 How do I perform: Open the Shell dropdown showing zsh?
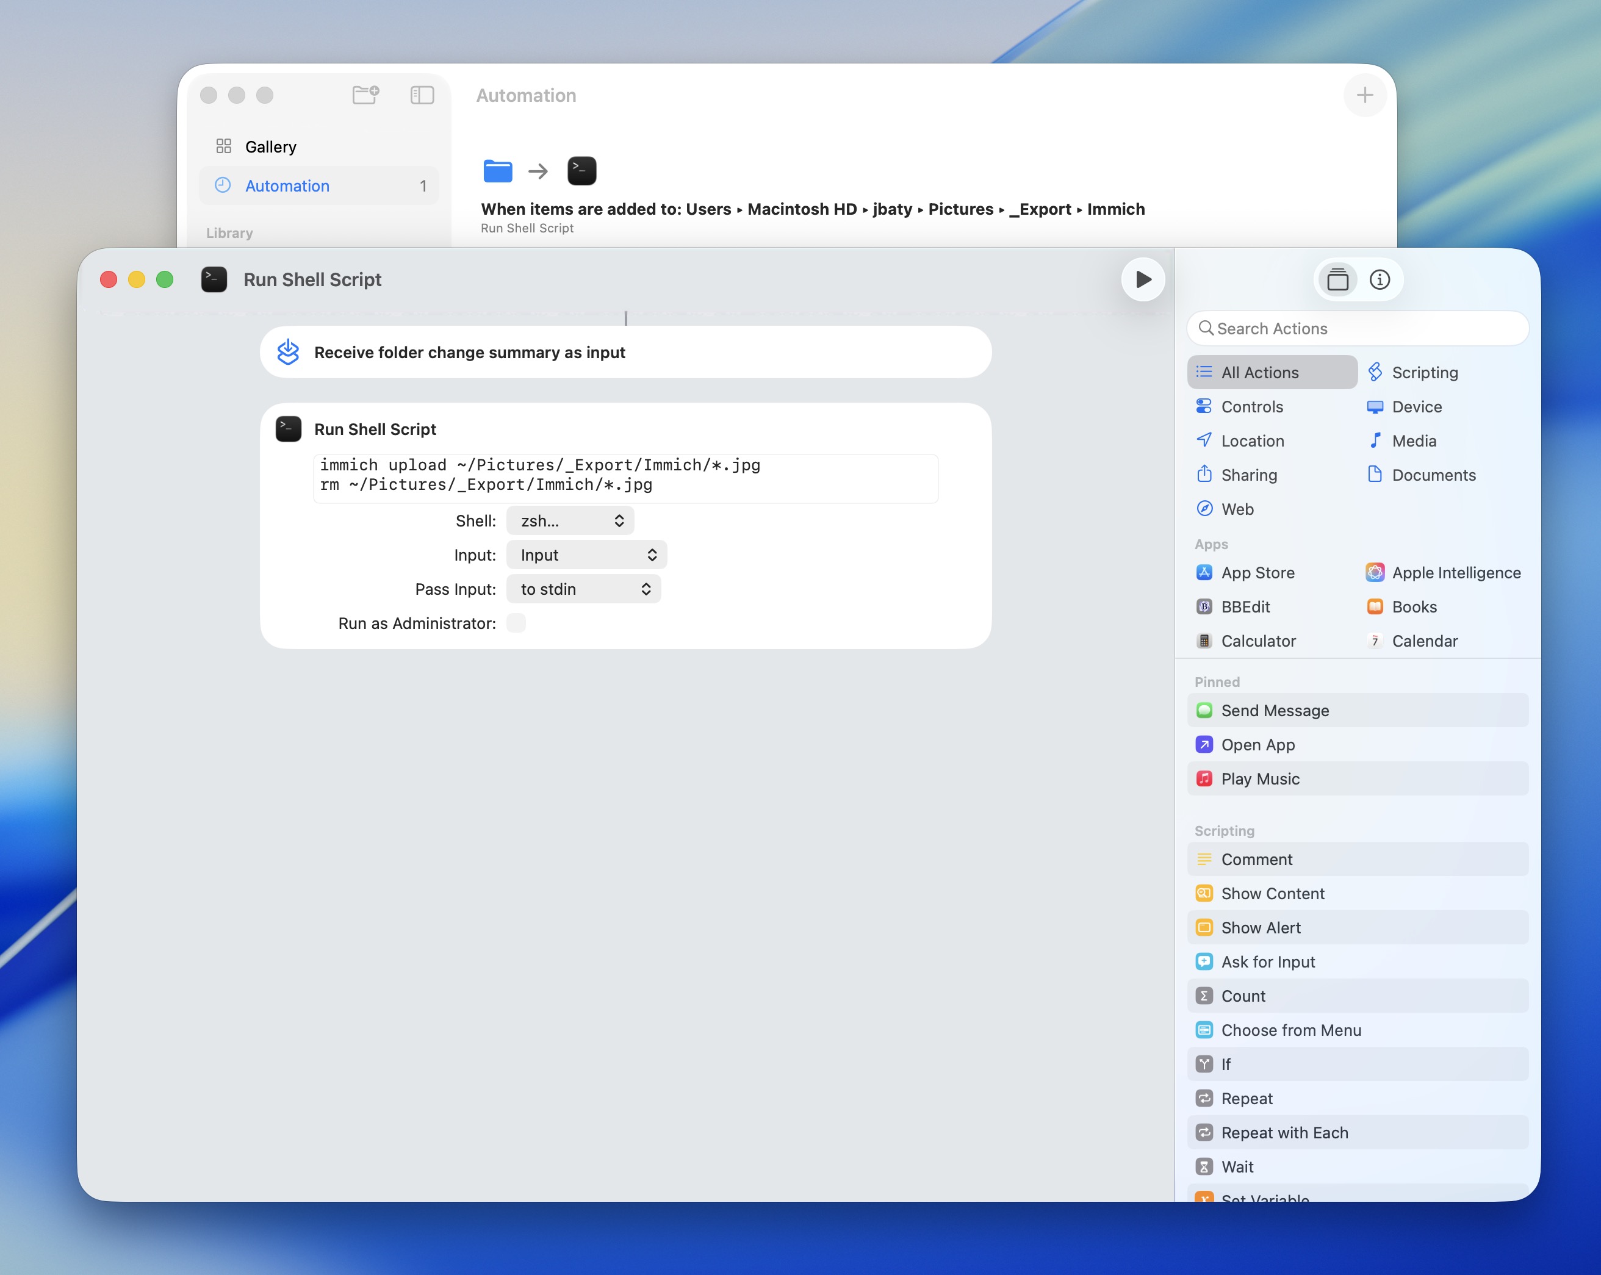pyautogui.click(x=569, y=520)
